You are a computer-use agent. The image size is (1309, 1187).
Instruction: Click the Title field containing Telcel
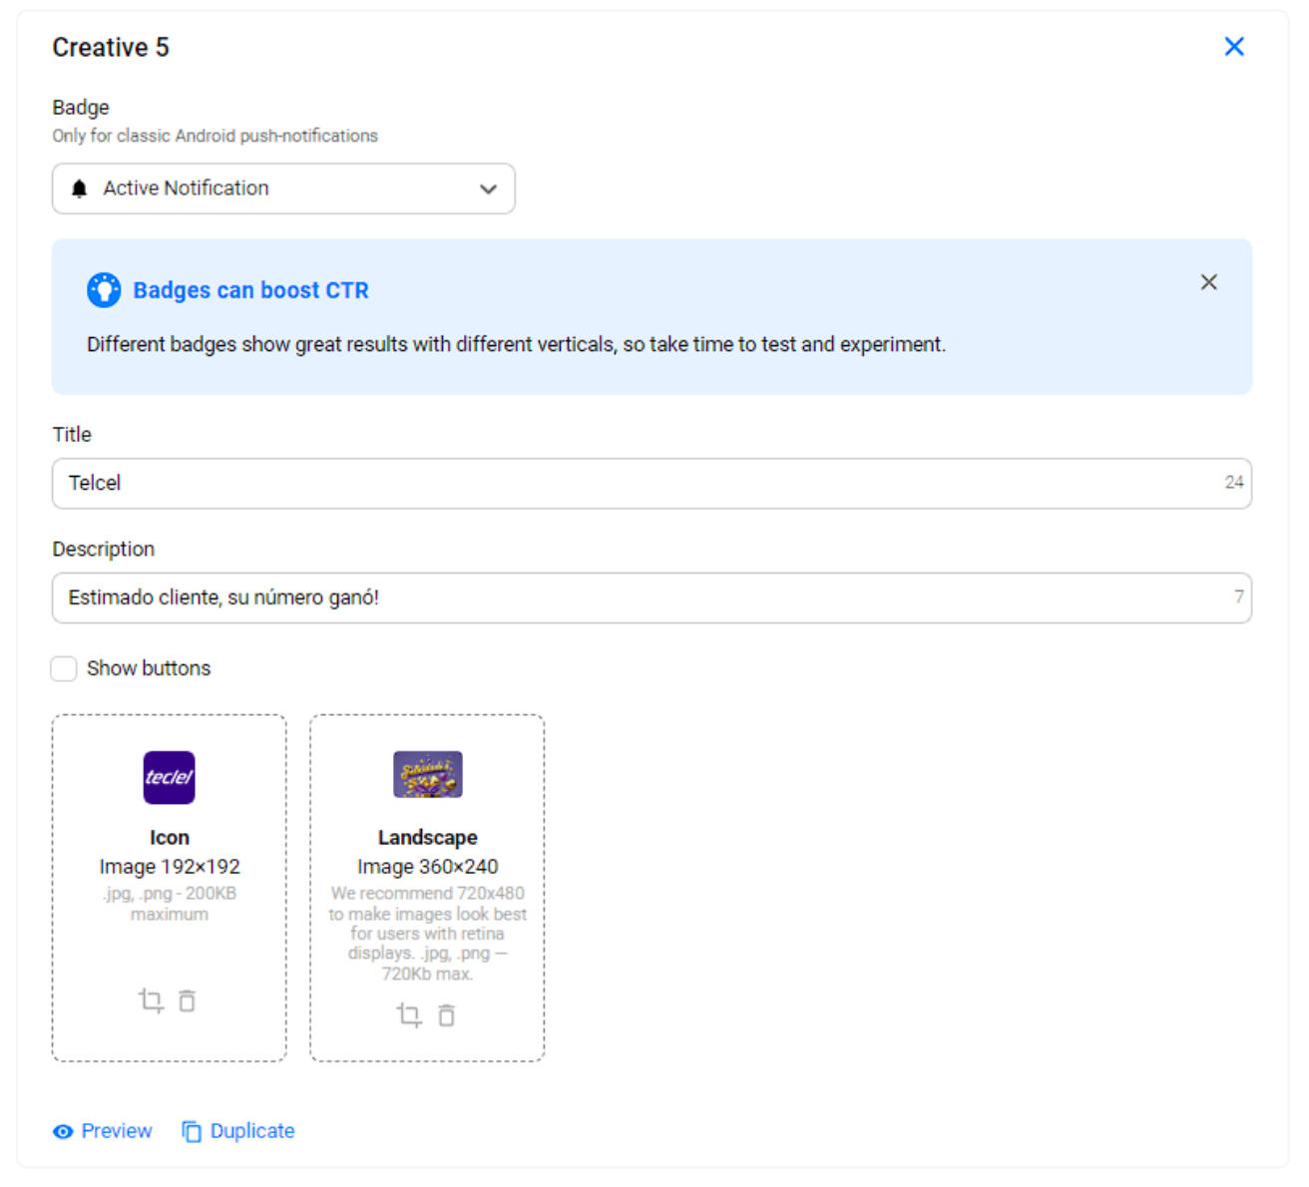point(652,484)
